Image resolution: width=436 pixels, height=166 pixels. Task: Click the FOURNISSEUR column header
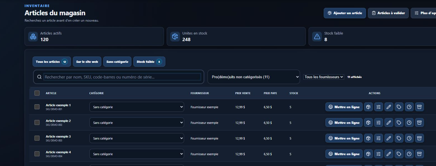pos(200,93)
